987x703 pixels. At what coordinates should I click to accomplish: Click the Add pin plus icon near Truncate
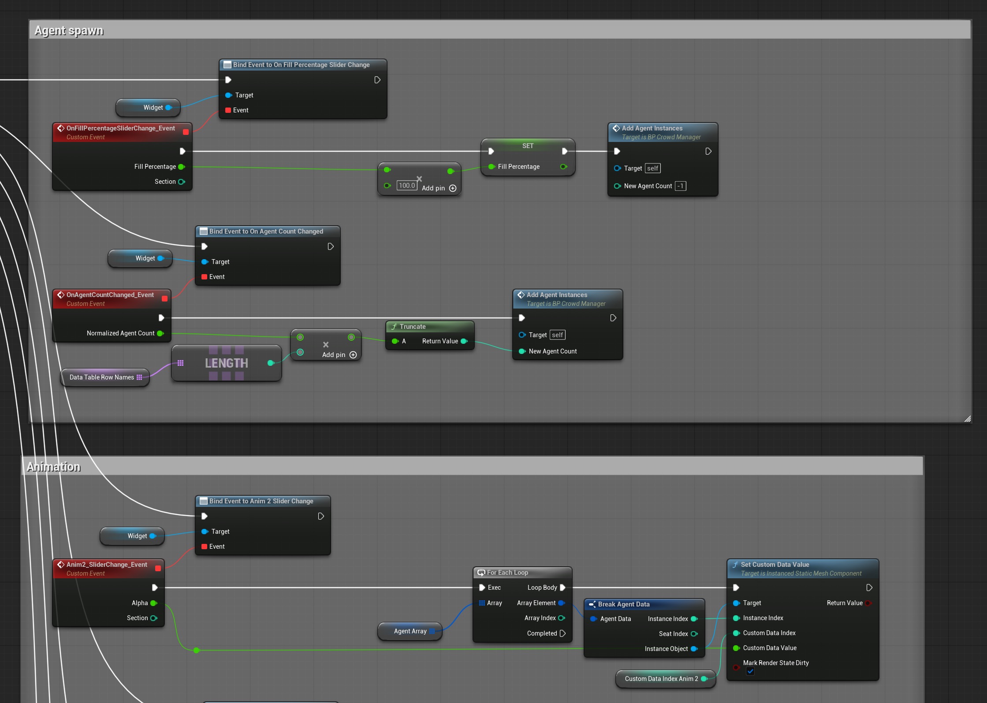coord(353,355)
